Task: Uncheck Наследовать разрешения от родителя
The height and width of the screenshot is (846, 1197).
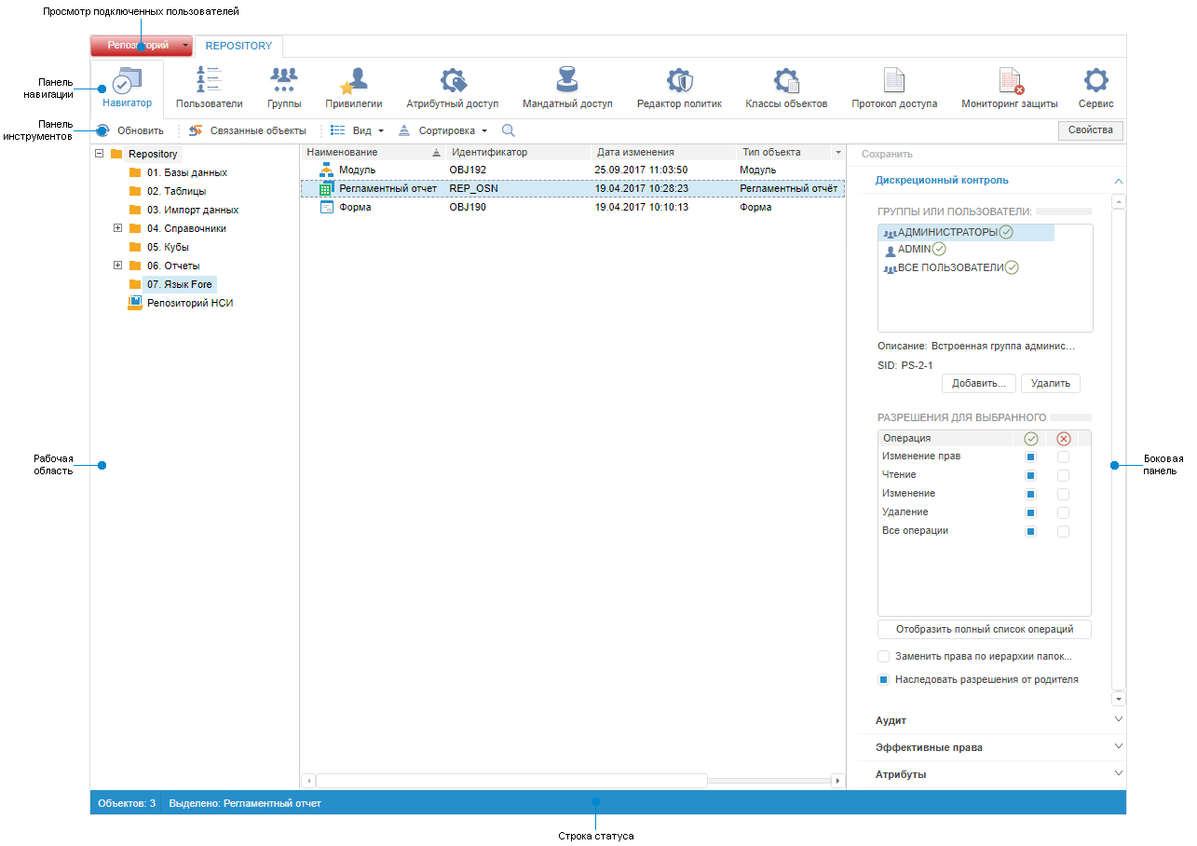Action: [x=884, y=680]
